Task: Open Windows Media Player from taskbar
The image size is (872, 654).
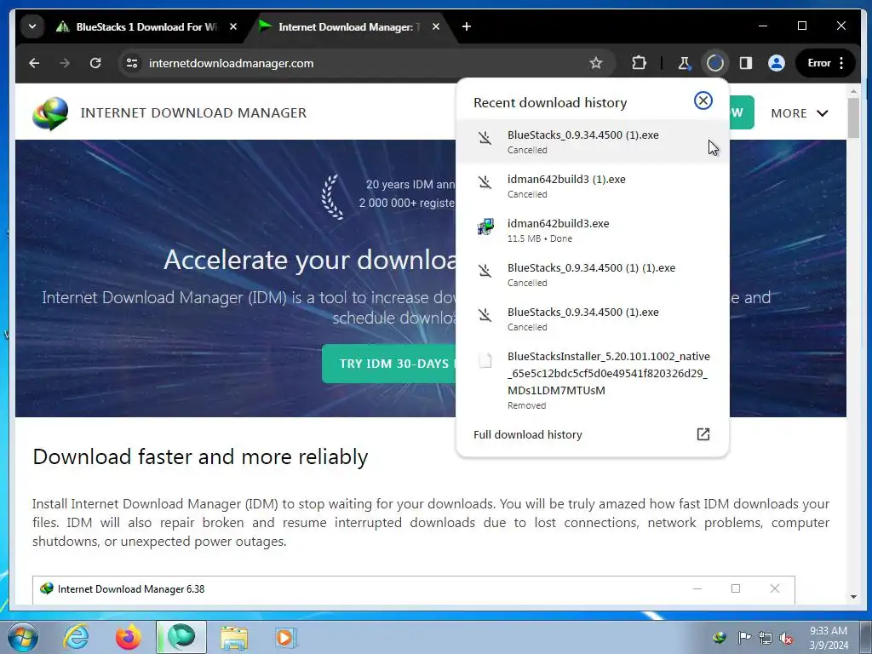Action: tap(286, 637)
